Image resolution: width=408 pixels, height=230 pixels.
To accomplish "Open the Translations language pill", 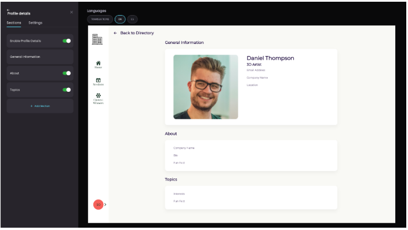I will pos(100,19).
